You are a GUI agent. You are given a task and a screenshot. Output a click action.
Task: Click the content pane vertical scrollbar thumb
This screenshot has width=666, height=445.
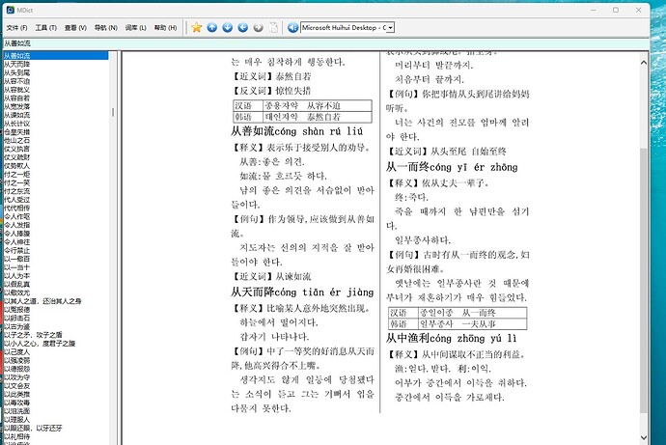pyautogui.click(x=644, y=280)
